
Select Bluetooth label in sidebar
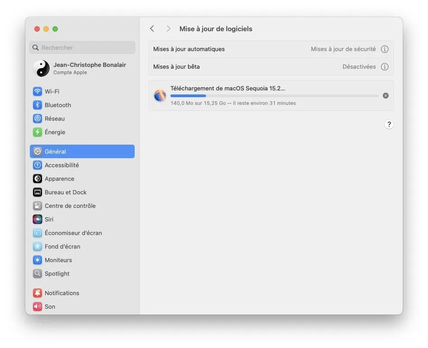(x=58, y=105)
